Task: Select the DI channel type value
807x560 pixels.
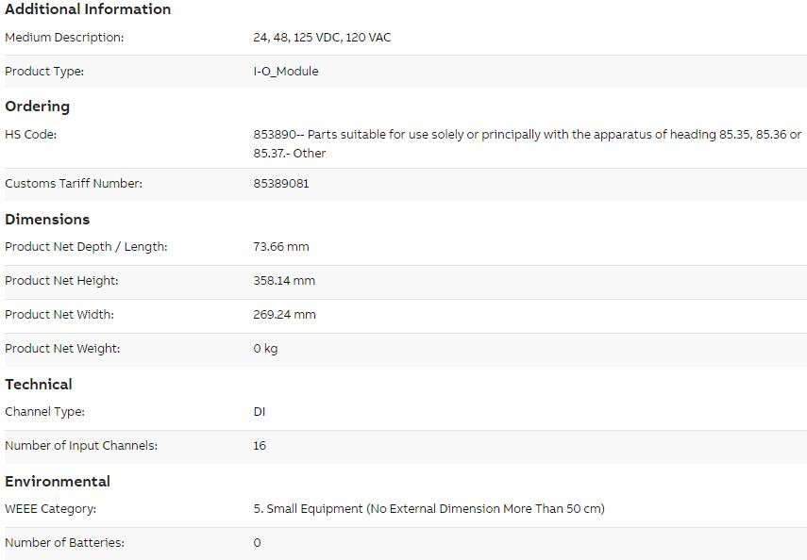Action: (260, 412)
